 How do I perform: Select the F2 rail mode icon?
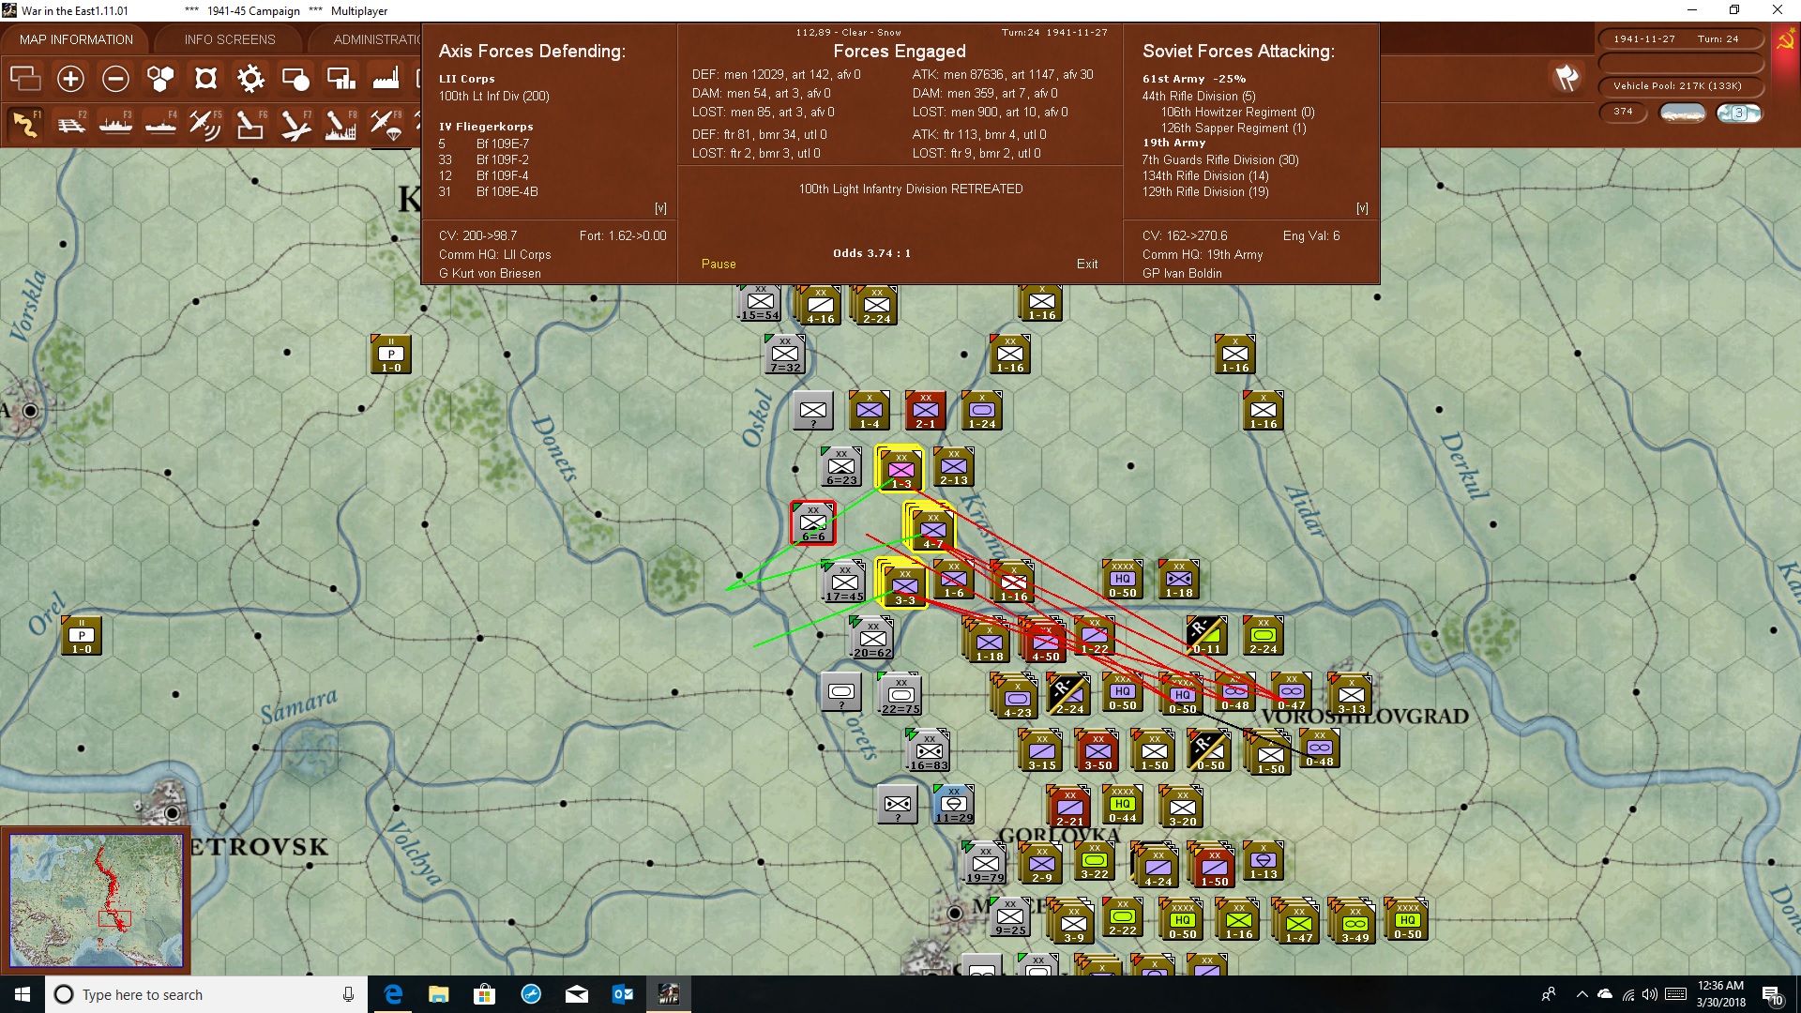click(x=70, y=124)
